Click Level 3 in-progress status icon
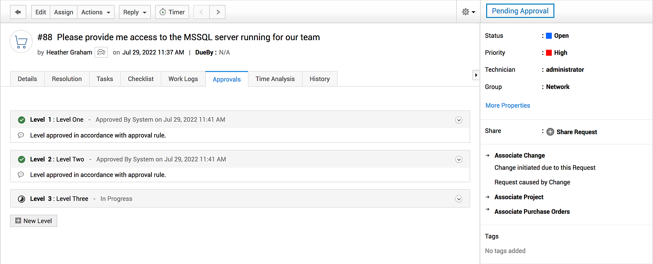The height and width of the screenshot is (264, 653). pos(22,199)
